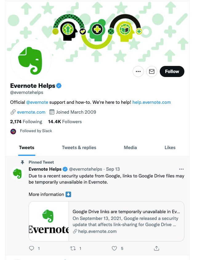Click the Slack avatar next to Followed by

pyautogui.click(x=13, y=131)
